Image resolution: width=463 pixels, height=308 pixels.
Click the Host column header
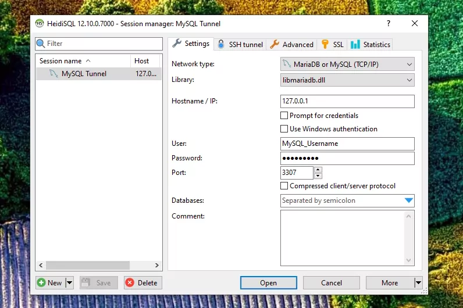point(145,61)
